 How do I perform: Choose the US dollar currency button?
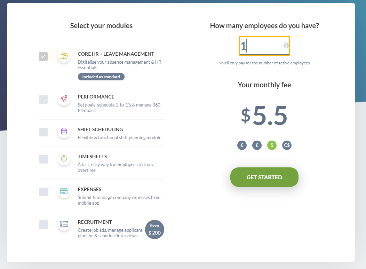272,145
